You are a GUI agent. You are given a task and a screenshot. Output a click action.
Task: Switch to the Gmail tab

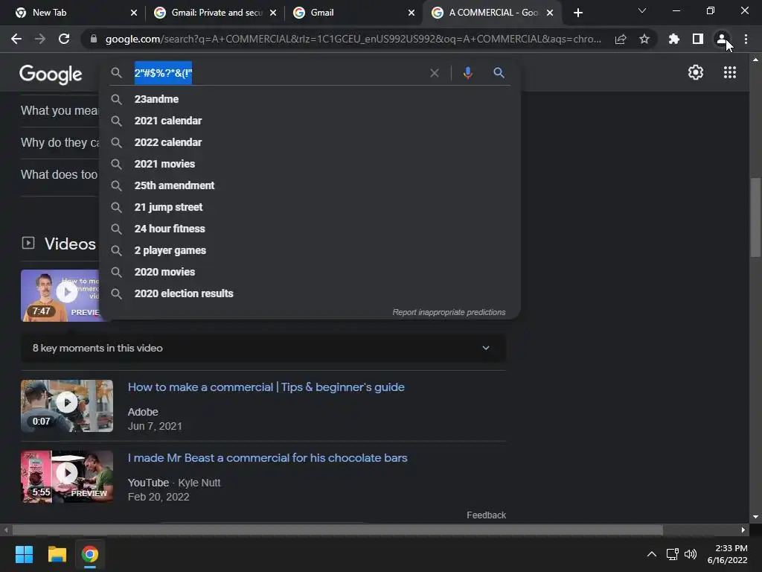[x=353, y=13]
